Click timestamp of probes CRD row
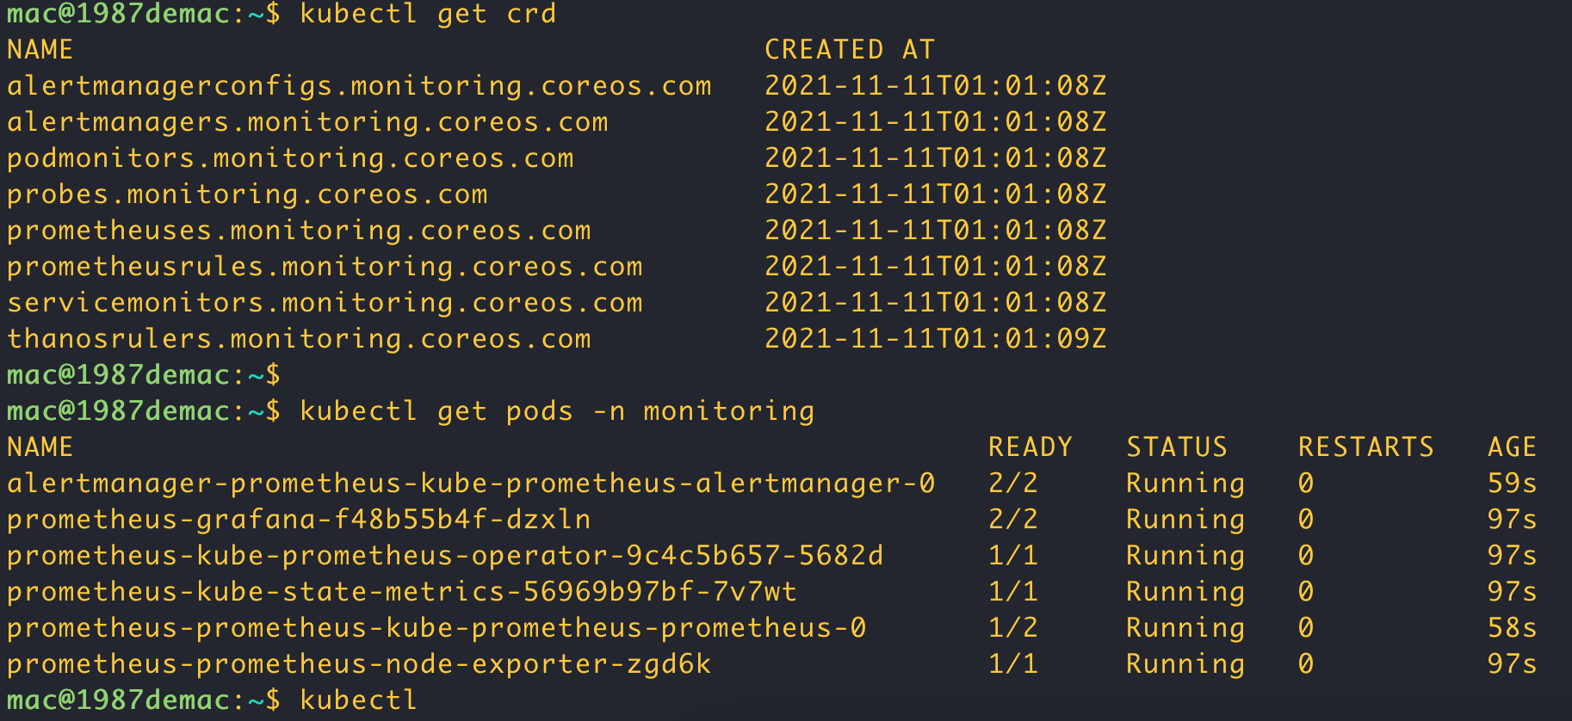Image resolution: width=1572 pixels, height=721 pixels. tap(936, 194)
